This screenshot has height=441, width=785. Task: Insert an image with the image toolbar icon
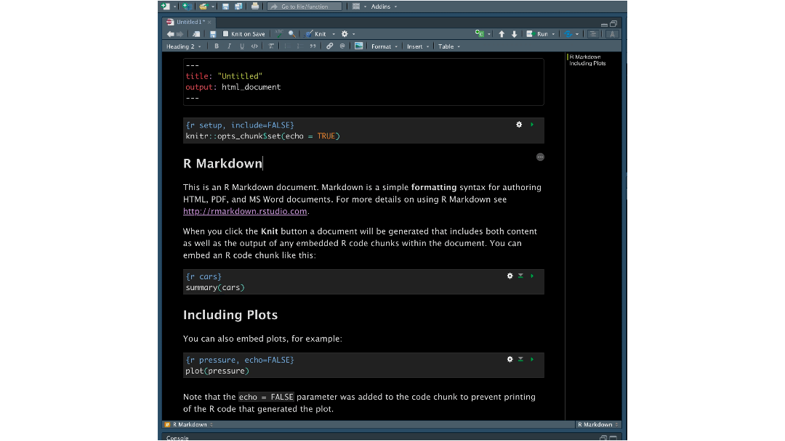[358, 46]
